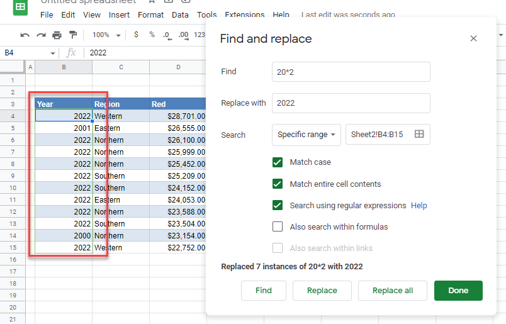Toggle Match entire cell contents checkbox
The width and height of the screenshot is (506, 324).
click(278, 184)
